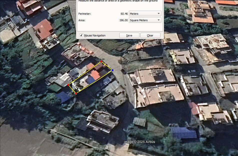This screenshot has width=238, height=156.
Task: Click the bottom red polygon vertex
Action: [76, 93]
